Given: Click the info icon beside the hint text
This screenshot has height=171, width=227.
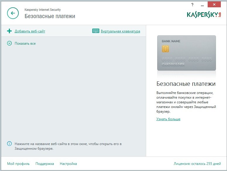Looking at the screenshot, I should (9, 144).
